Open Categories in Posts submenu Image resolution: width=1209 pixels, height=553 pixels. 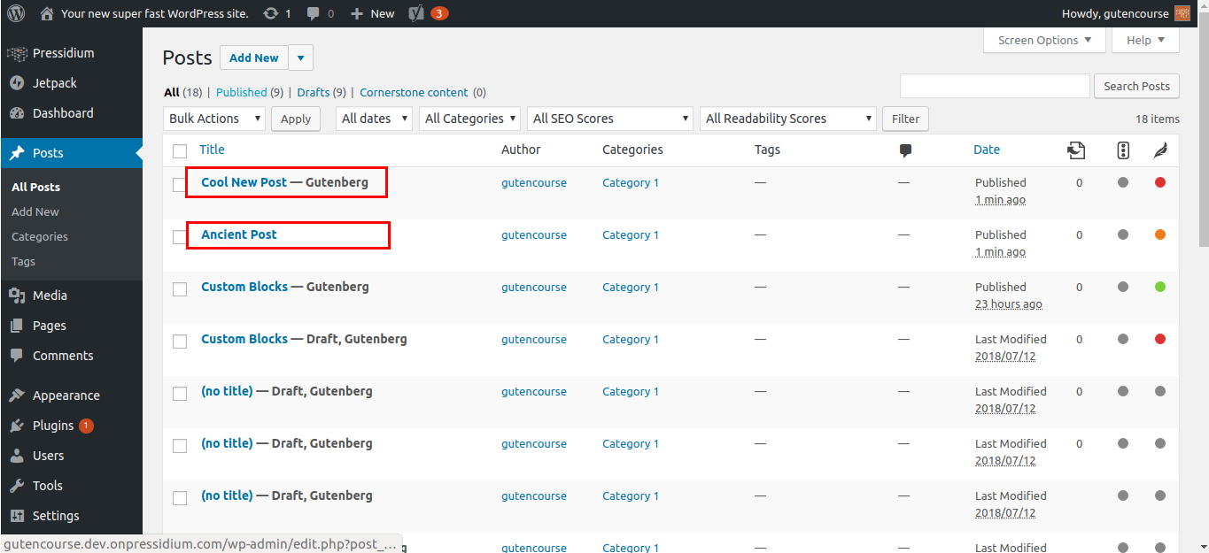pyautogui.click(x=40, y=236)
